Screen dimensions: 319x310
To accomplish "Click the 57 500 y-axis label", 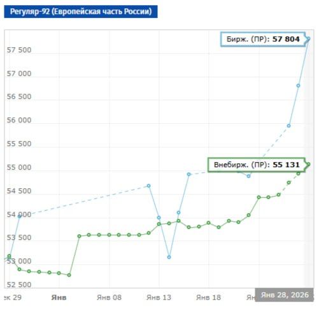I will [19, 50].
